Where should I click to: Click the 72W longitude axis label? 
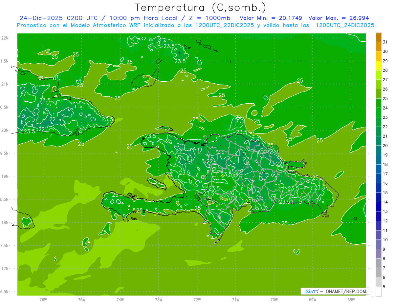(197, 300)
